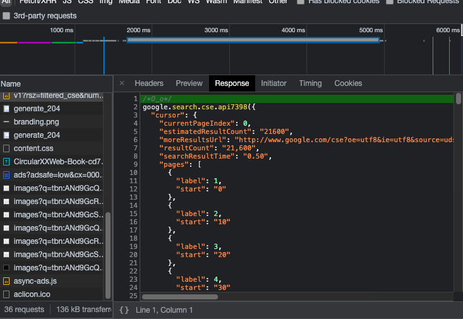Click the request list vertical scrollbar
This screenshot has height=319, width=463.
(x=108, y=255)
